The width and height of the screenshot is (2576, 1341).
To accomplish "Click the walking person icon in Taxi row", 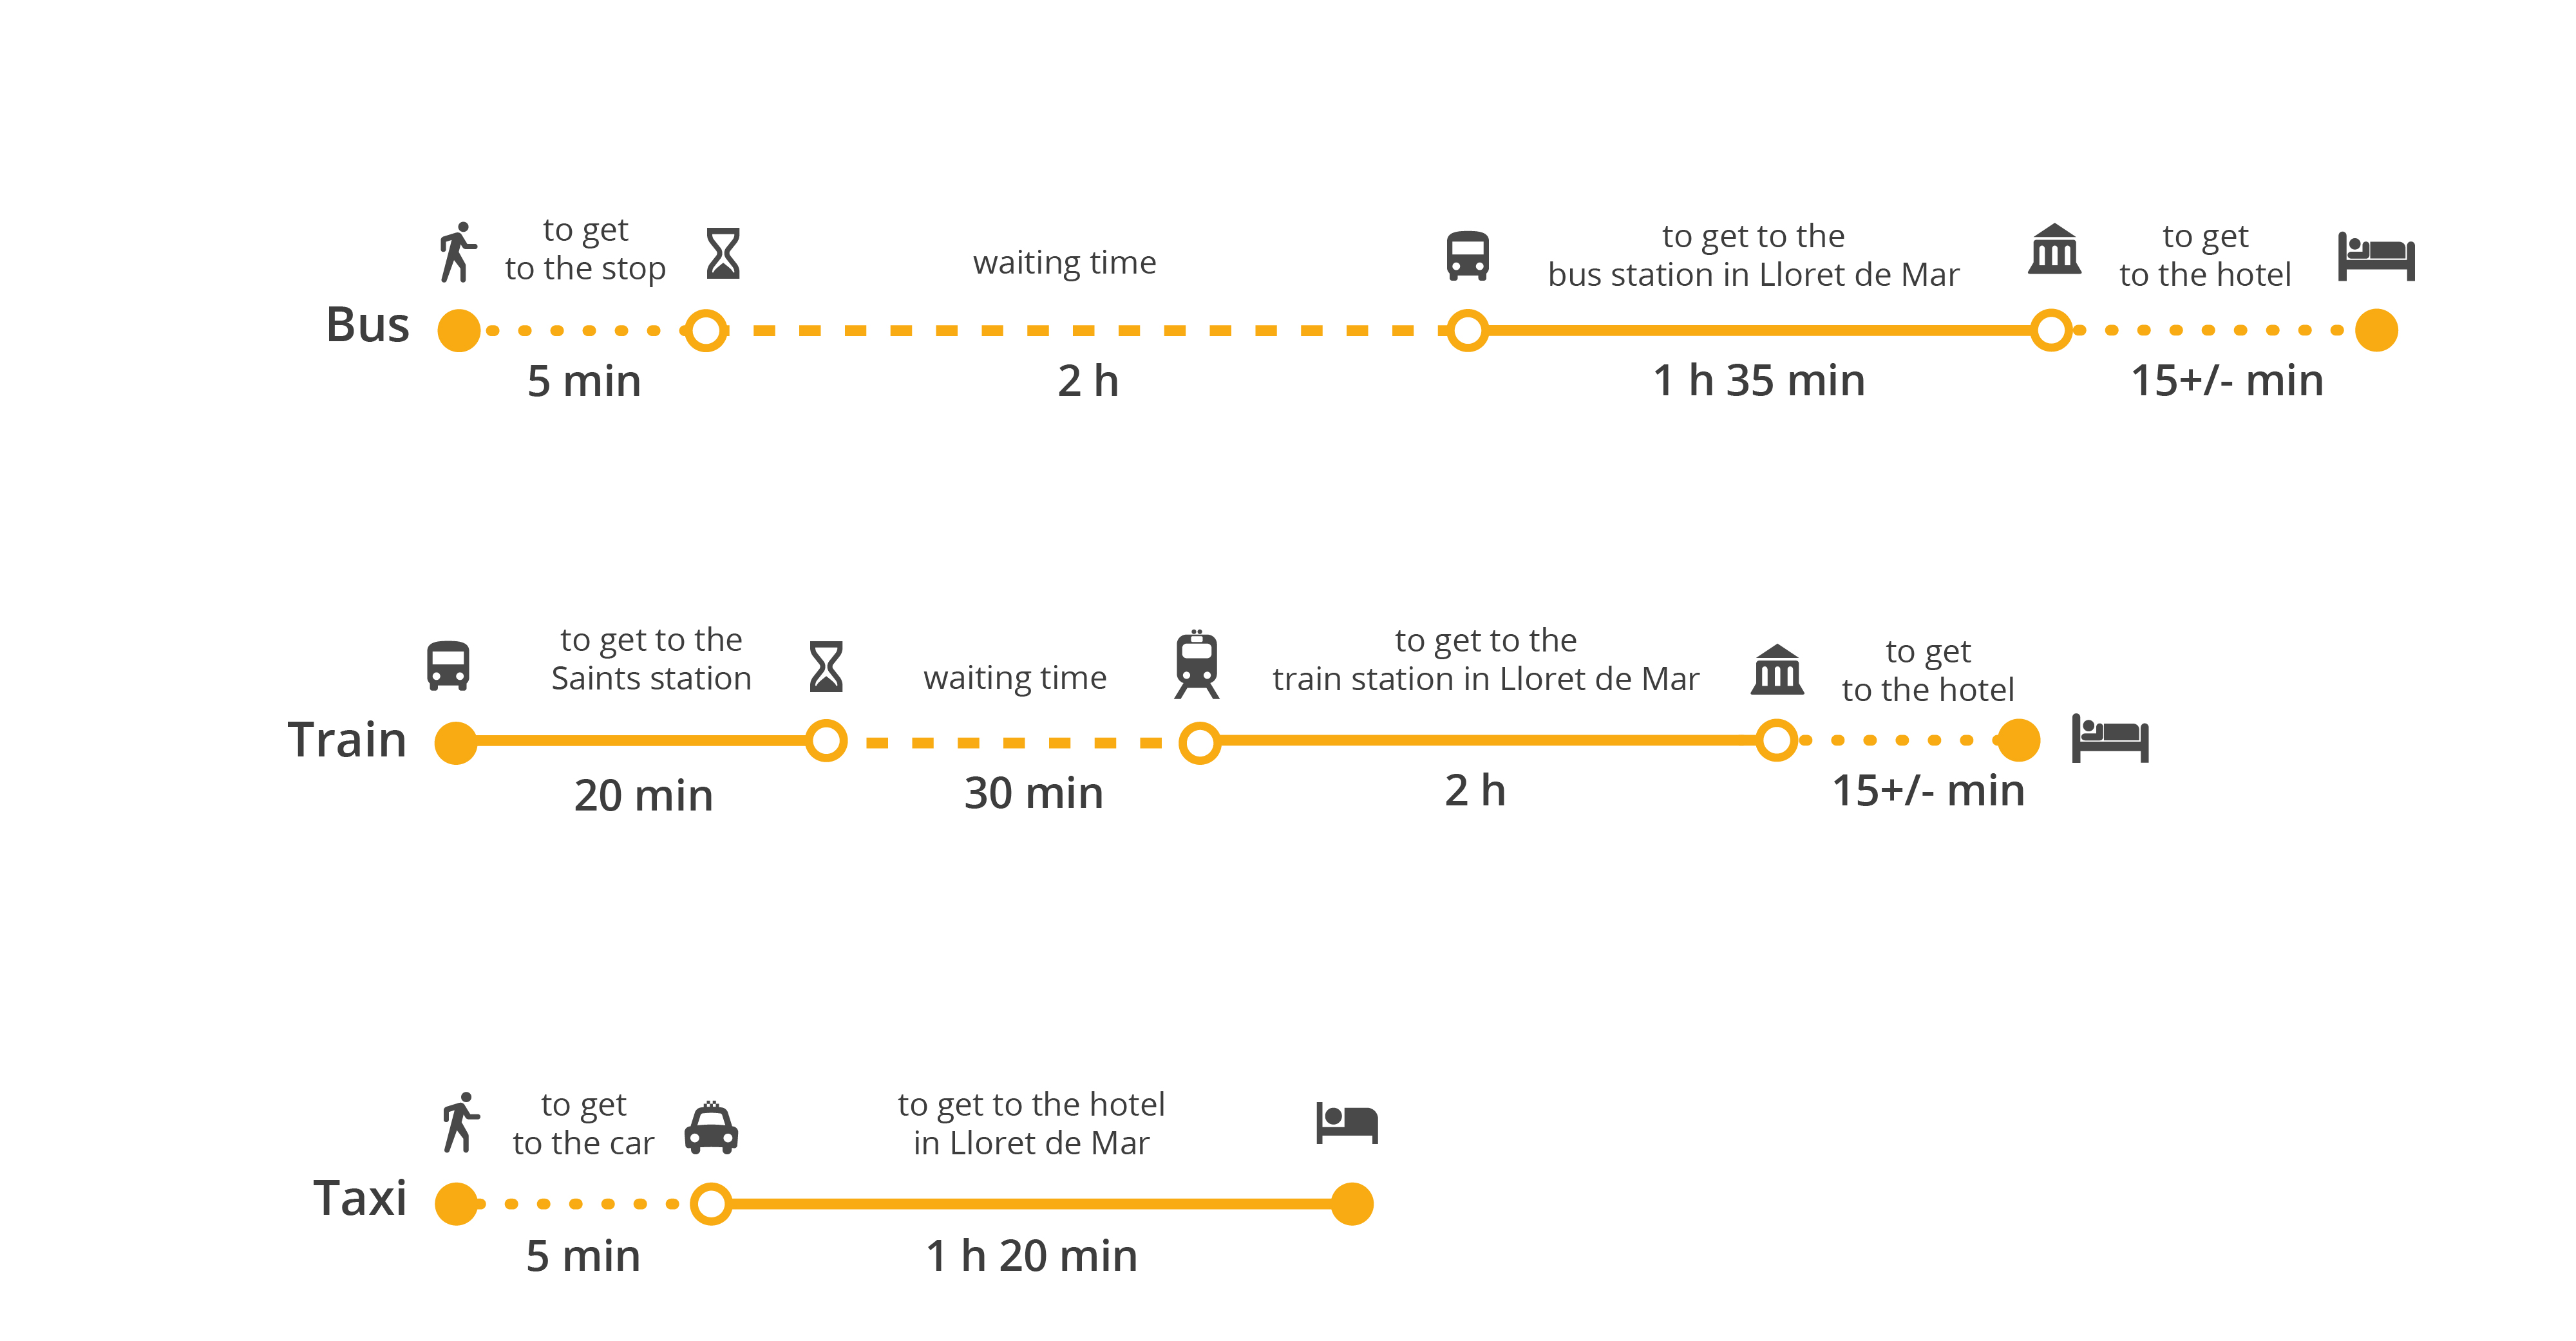I will click(461, 1122).
